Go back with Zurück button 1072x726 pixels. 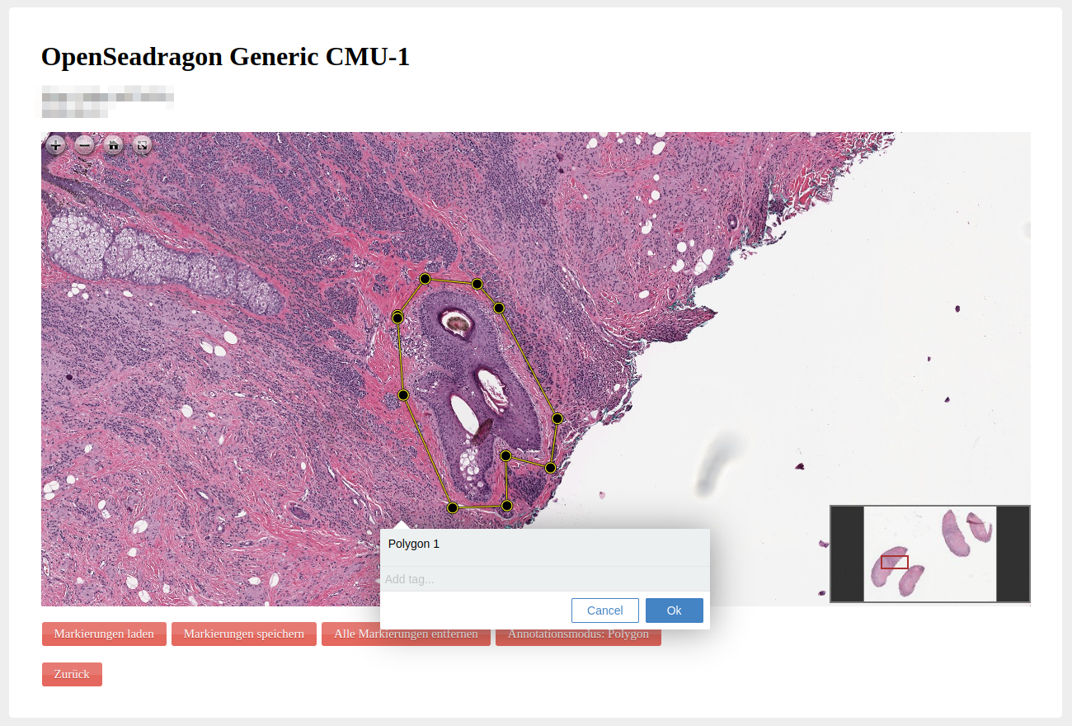click(72, 674)
